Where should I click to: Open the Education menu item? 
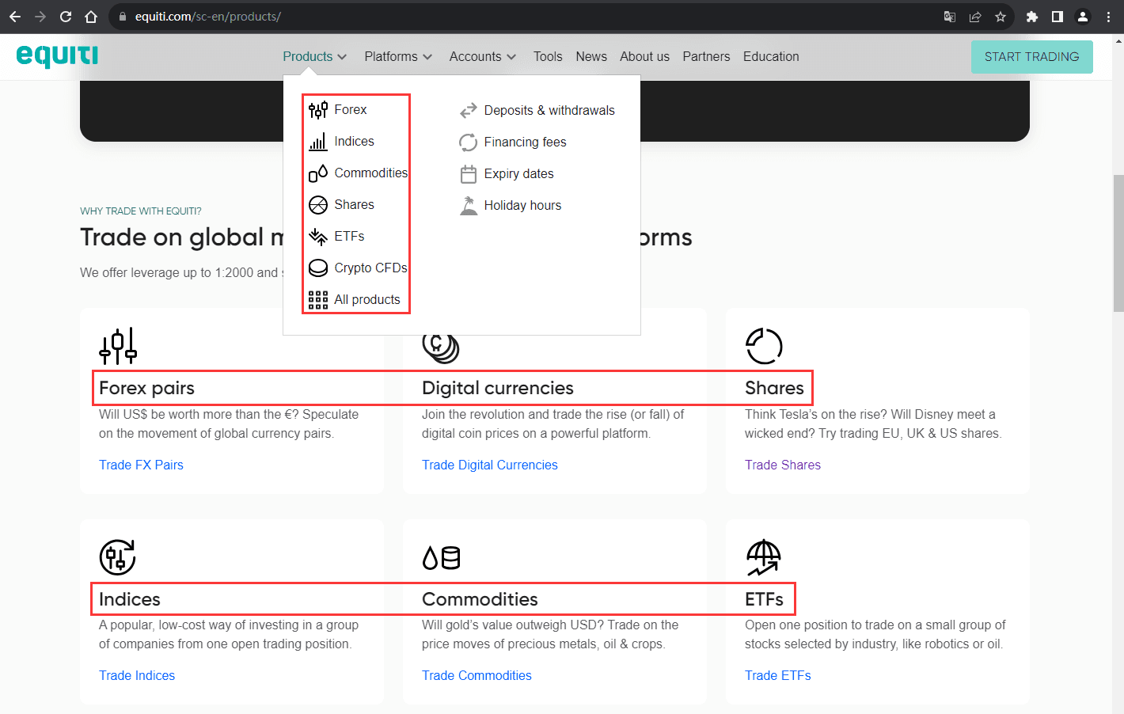click(x=771, y=57)
